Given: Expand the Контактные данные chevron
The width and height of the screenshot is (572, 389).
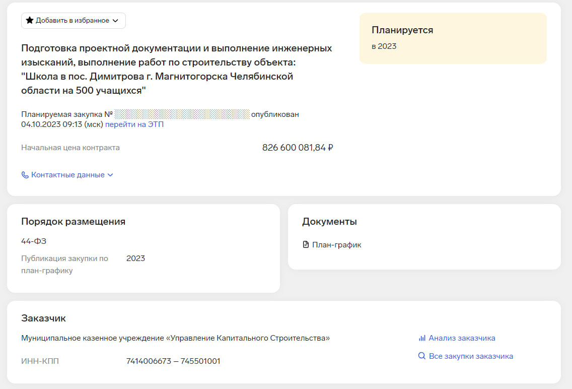Looking at the screenshot, I should click(x=110, y=175).
